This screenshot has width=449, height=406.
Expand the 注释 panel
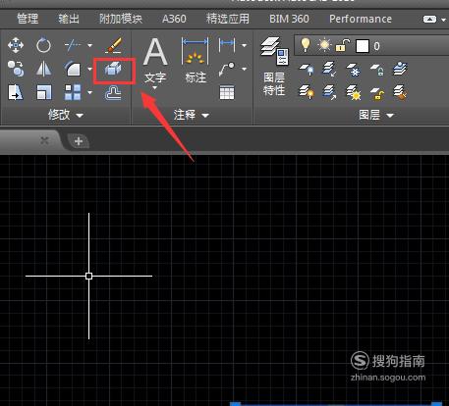coord(192,115)
